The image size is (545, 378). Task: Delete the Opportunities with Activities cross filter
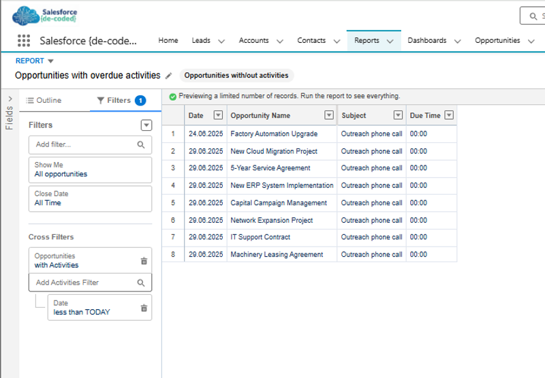pos(144,261)
